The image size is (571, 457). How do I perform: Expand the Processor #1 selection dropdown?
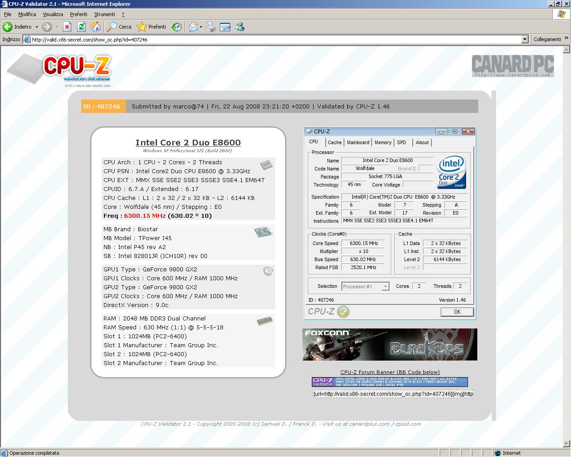[385, 287]
